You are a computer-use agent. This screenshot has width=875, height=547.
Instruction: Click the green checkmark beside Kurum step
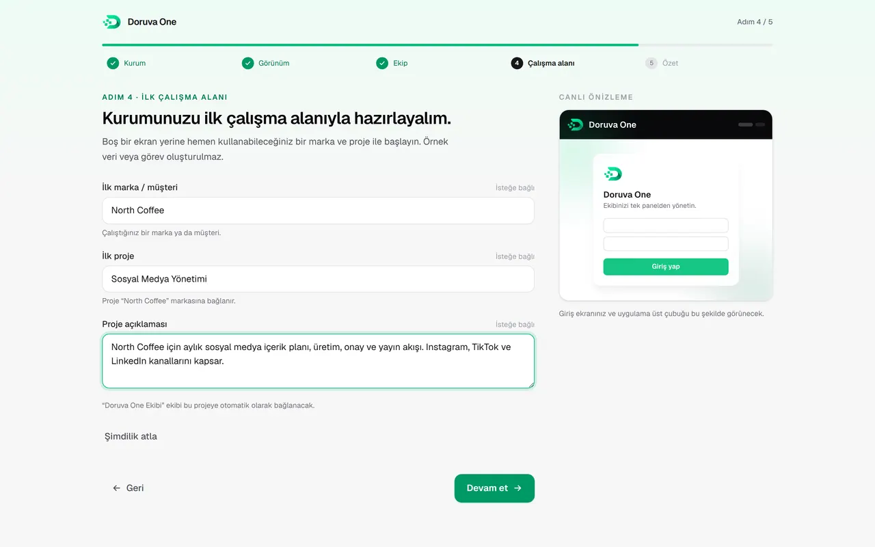coord(113,63)
